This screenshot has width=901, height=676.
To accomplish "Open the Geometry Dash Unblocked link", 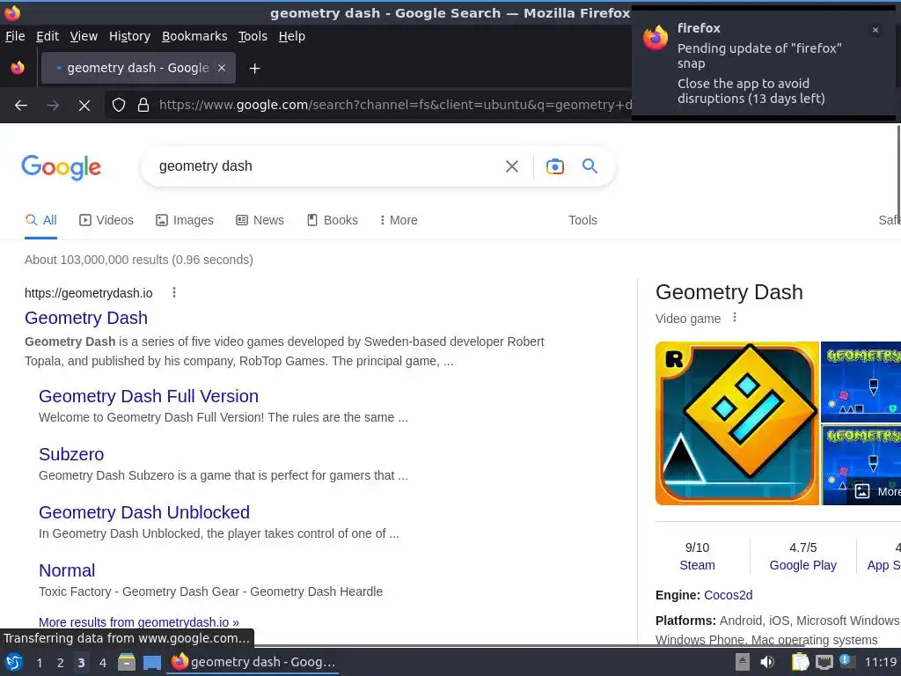I will (144, 512).
